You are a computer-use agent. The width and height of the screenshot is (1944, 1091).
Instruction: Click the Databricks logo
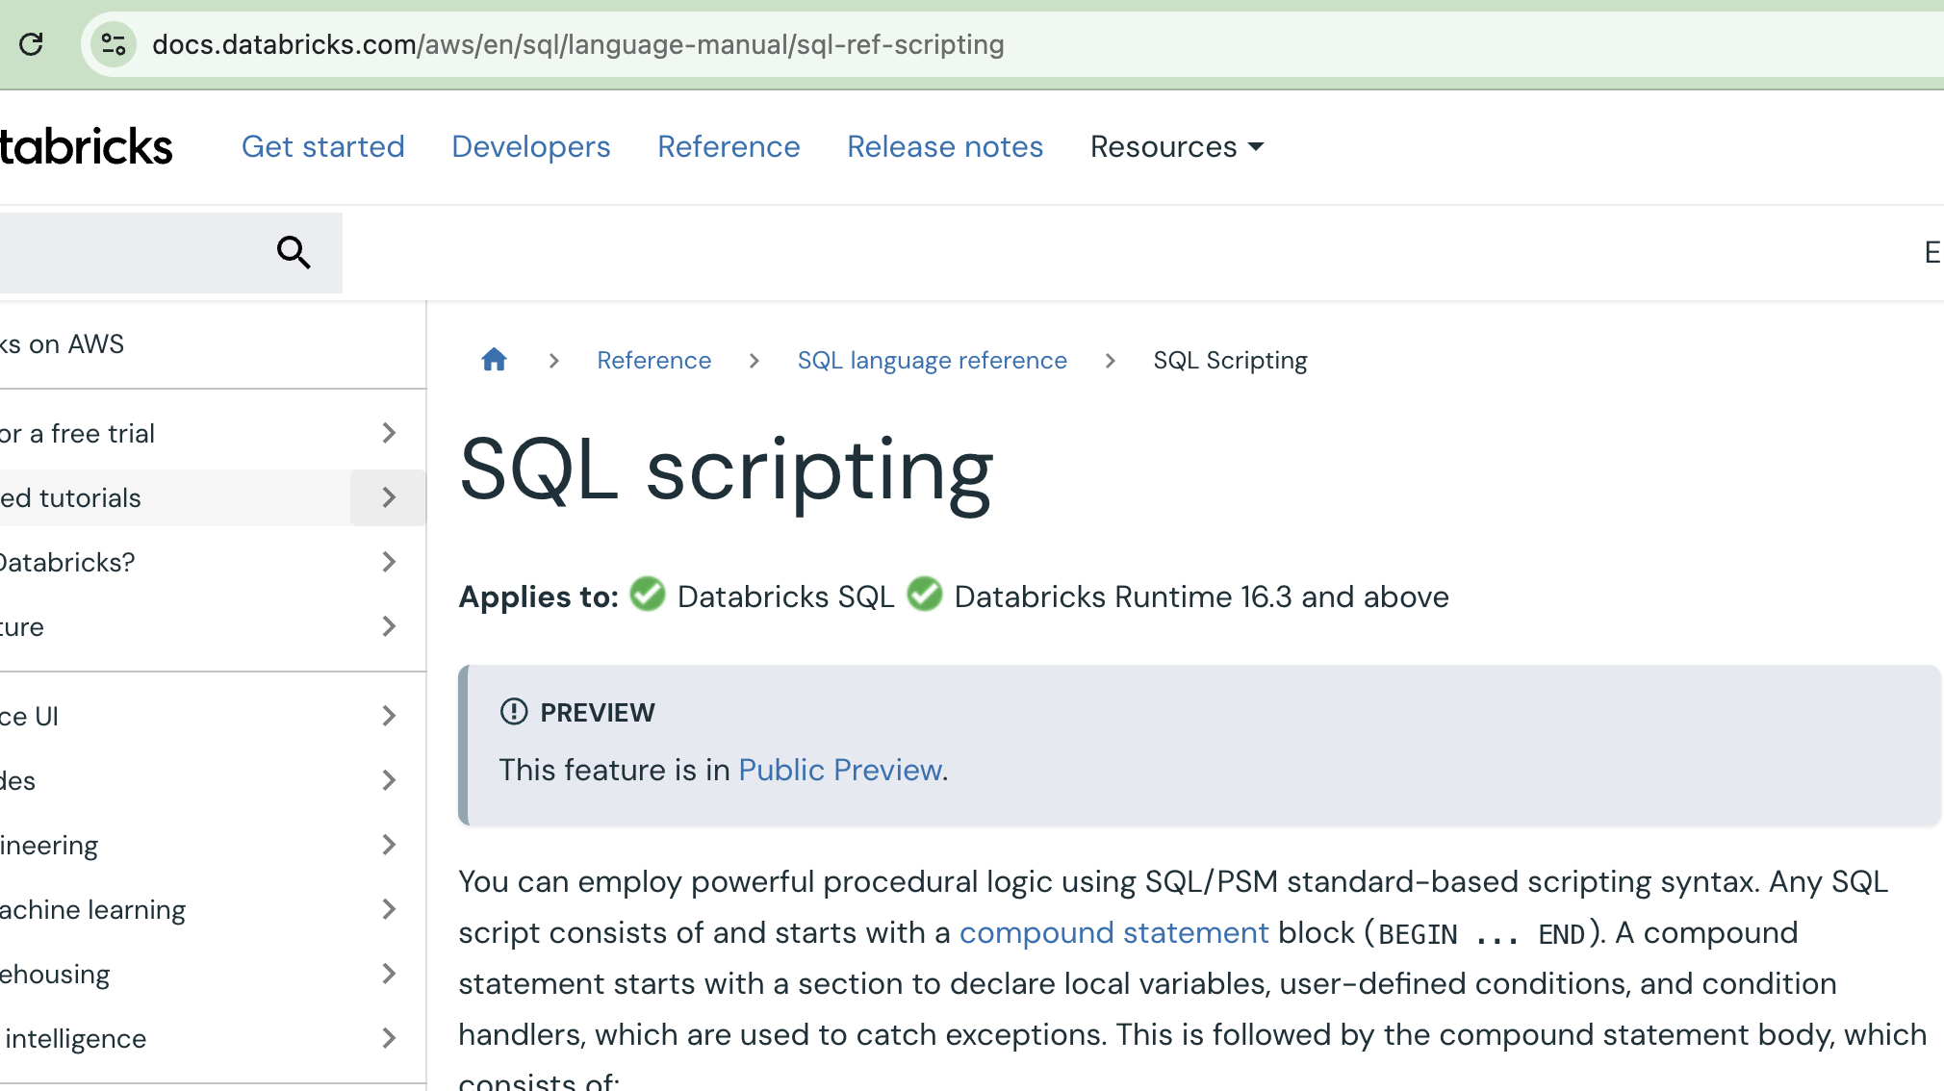pyautogui.click(x=86, y=145)
